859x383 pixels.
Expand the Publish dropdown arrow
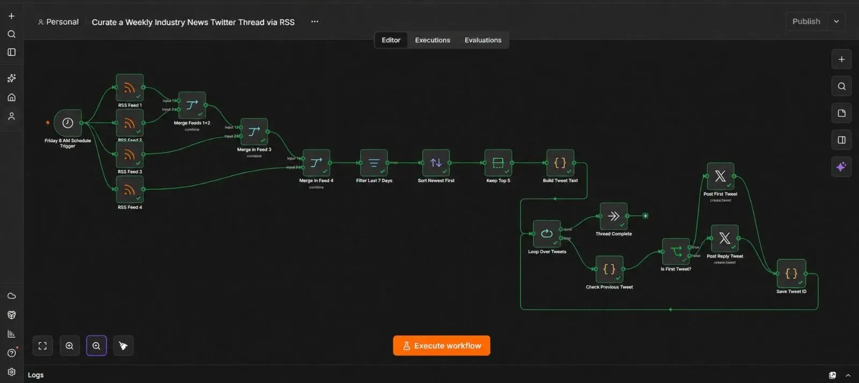[x=836, y=21]
